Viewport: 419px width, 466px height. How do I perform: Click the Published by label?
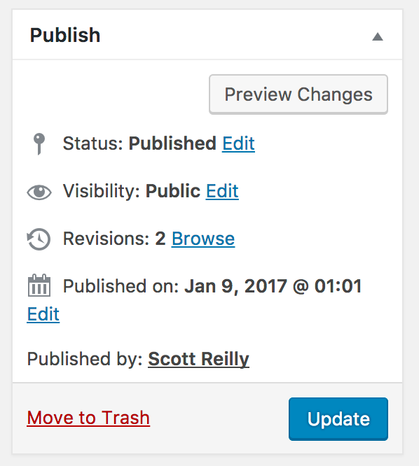pos(85,359)
